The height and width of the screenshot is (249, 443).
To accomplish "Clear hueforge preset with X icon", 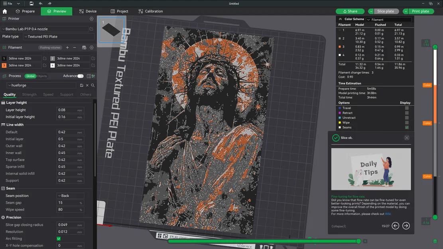I will coord(87,85).
